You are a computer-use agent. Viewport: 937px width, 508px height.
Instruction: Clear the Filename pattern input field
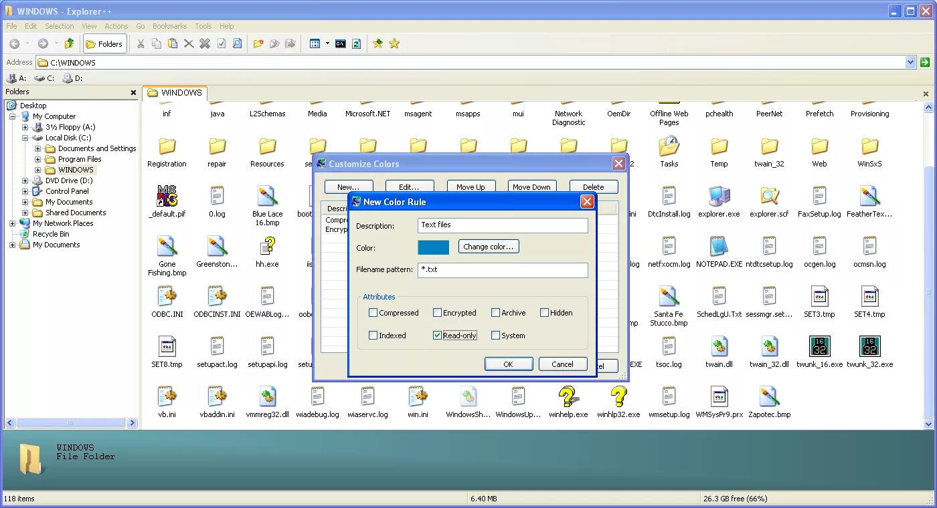pos(503,270)
